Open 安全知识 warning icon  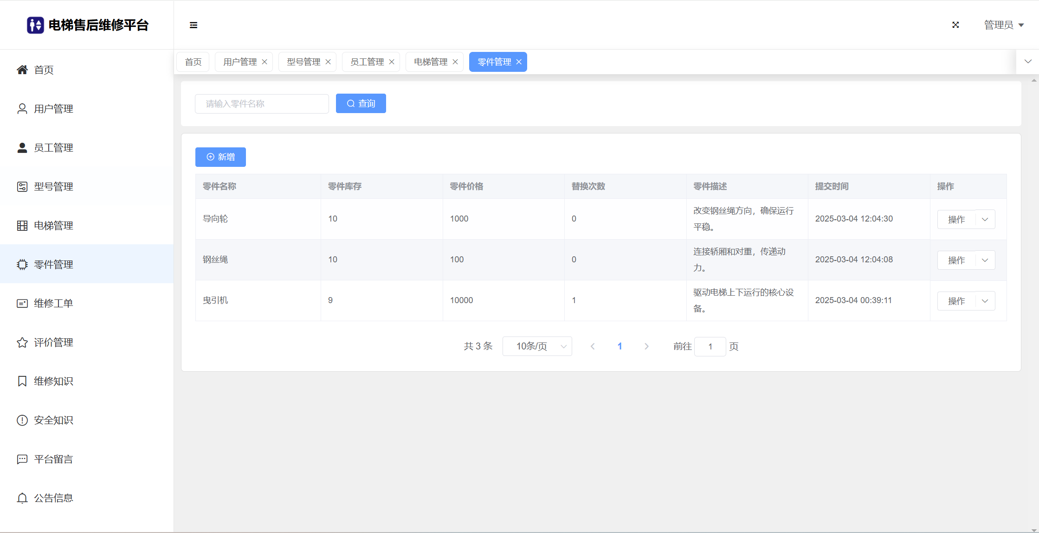[22, 420]
